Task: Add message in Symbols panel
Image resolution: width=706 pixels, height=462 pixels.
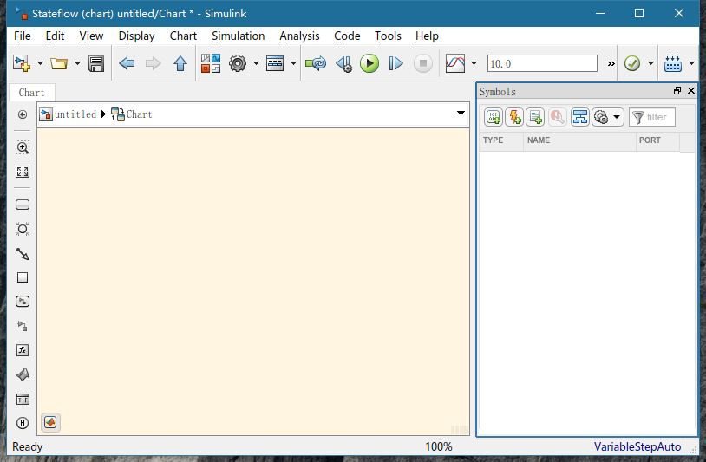Action: (x=535, y=117)
